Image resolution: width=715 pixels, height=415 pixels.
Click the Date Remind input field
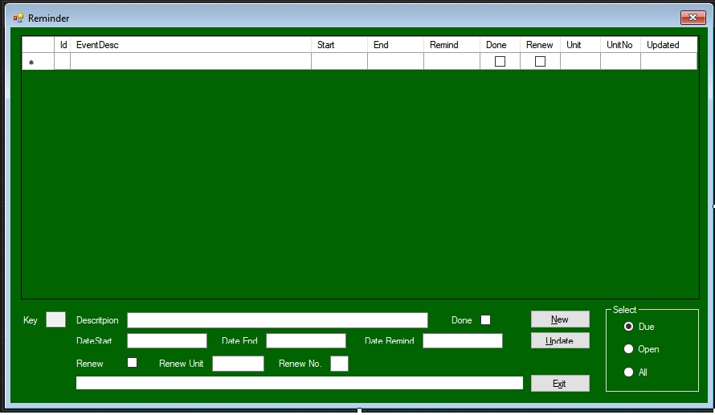click(x=462, y=341)
